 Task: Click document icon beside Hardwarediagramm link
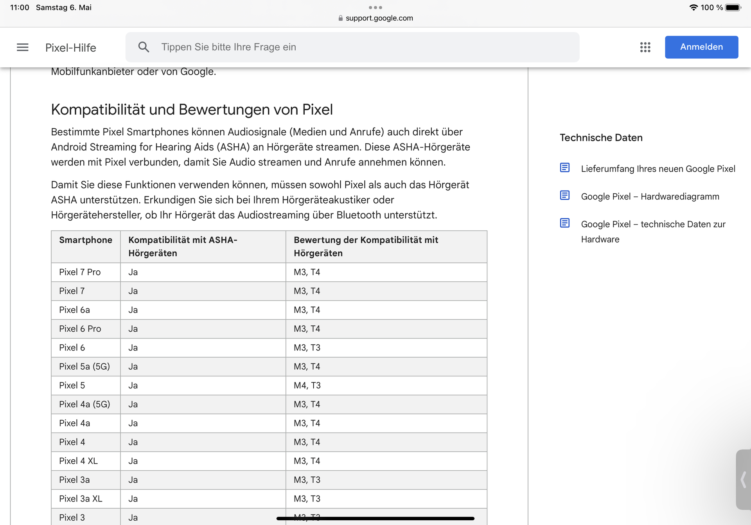(x=564, y=195)
